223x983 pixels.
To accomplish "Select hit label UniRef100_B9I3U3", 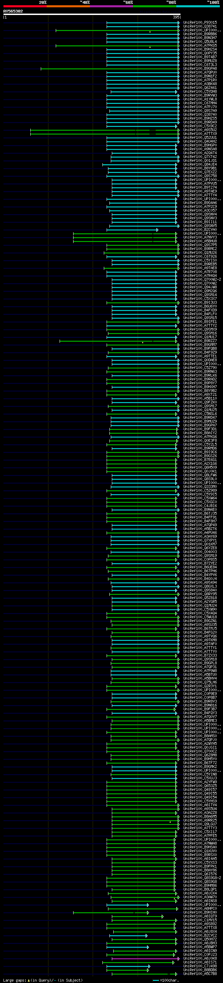I will point(200,303).
